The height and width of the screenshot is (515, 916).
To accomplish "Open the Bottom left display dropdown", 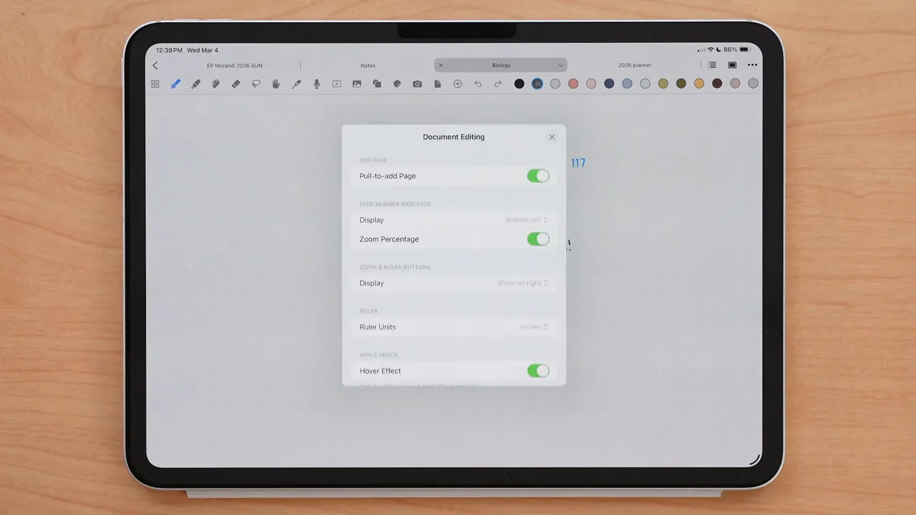I will pyautogui.click(x=527, y=220).
